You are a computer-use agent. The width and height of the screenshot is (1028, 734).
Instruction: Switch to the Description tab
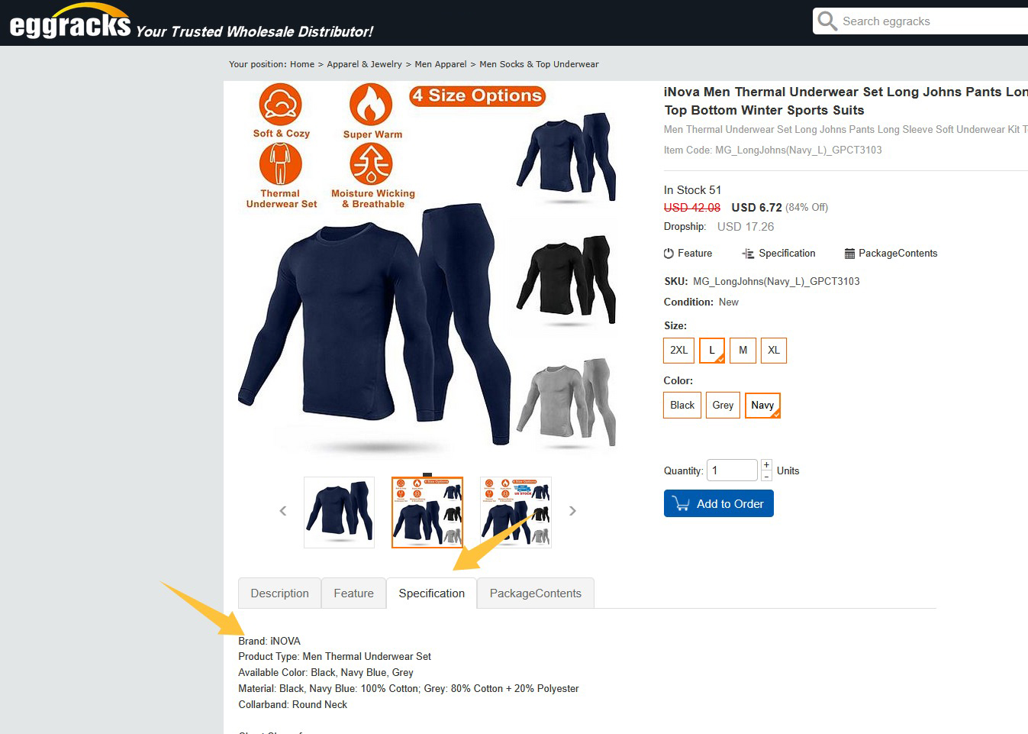pyautogui.click(x=279, y=593)
